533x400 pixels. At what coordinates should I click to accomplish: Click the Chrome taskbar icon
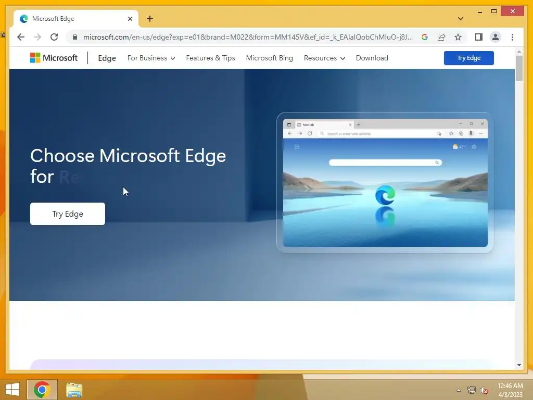[42, 390]
